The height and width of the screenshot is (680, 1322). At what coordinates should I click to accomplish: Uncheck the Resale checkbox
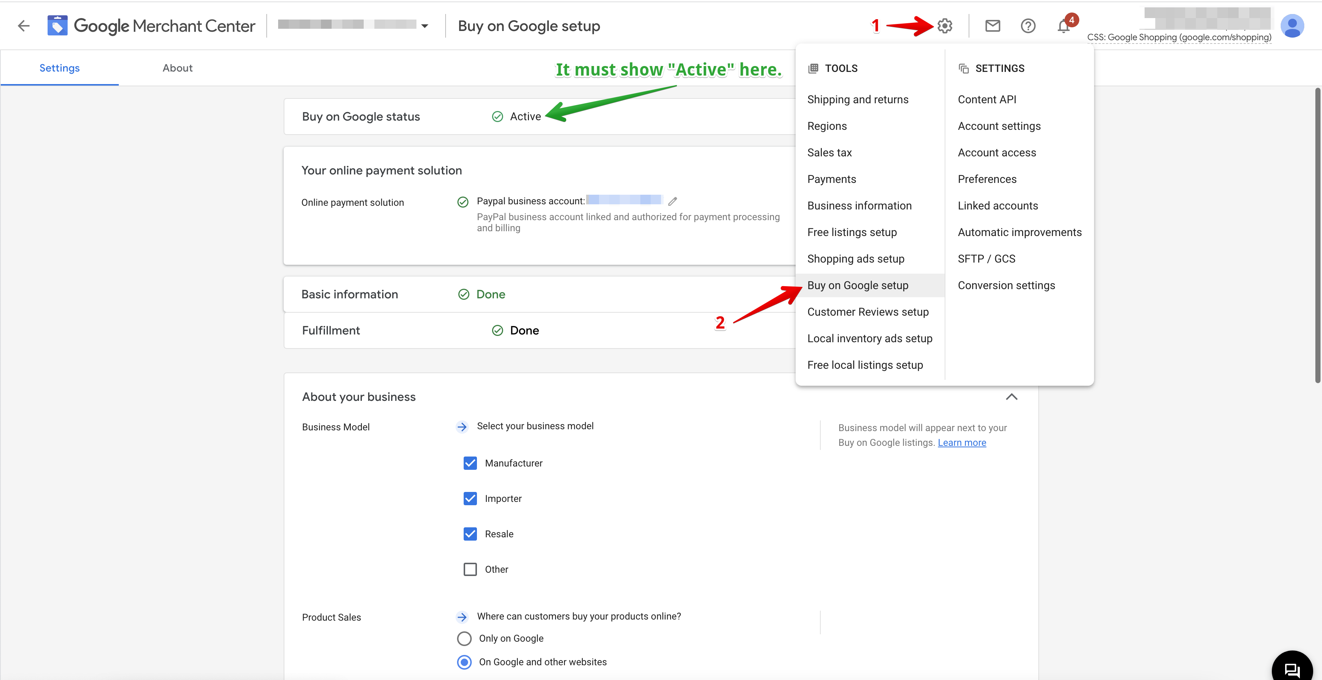click(470, 534)
